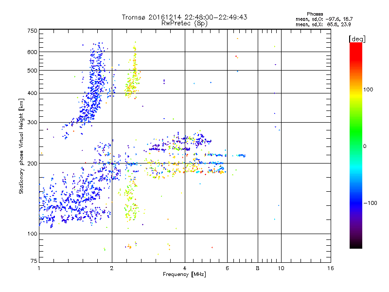
Task: Click the Stationary phase Virtual Height axis label
Action: (x=21, y=146)
